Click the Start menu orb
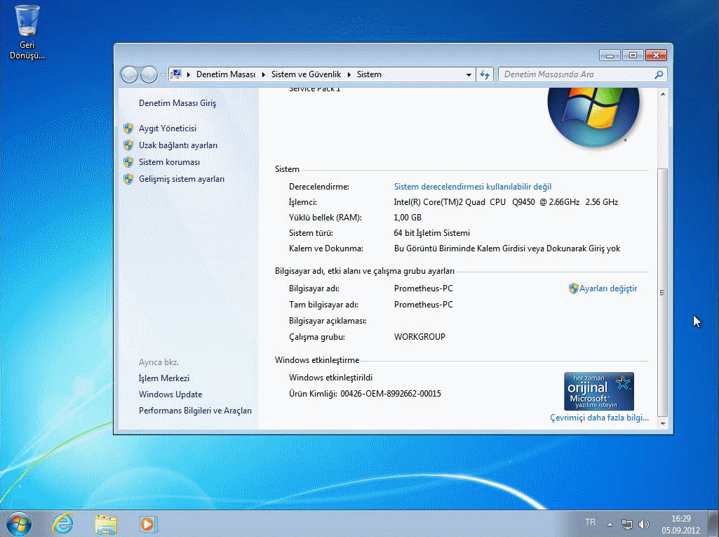 (x=19, y=524)
